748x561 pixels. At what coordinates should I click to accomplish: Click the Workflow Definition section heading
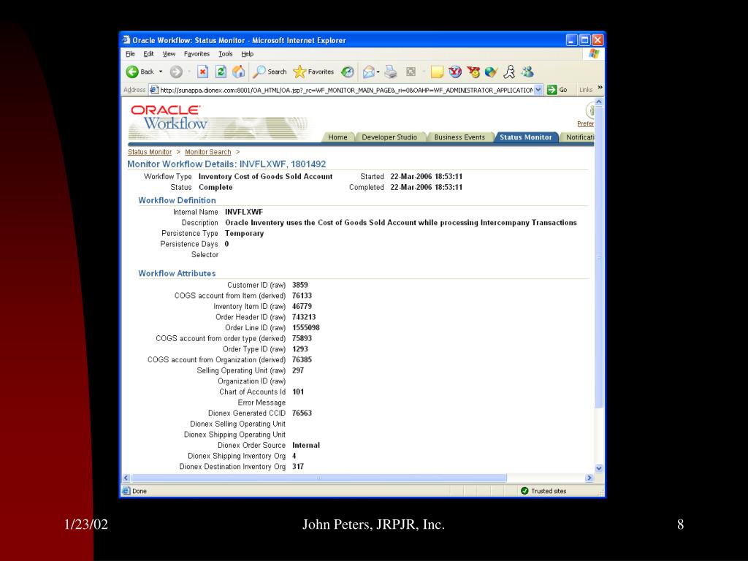tap(177, 200)
